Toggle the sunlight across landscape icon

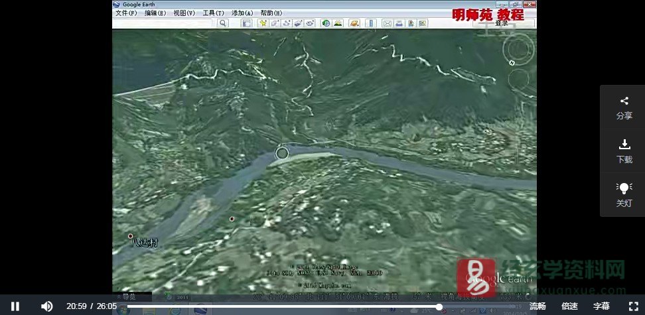pyautogui.click(x=338, y=23)
